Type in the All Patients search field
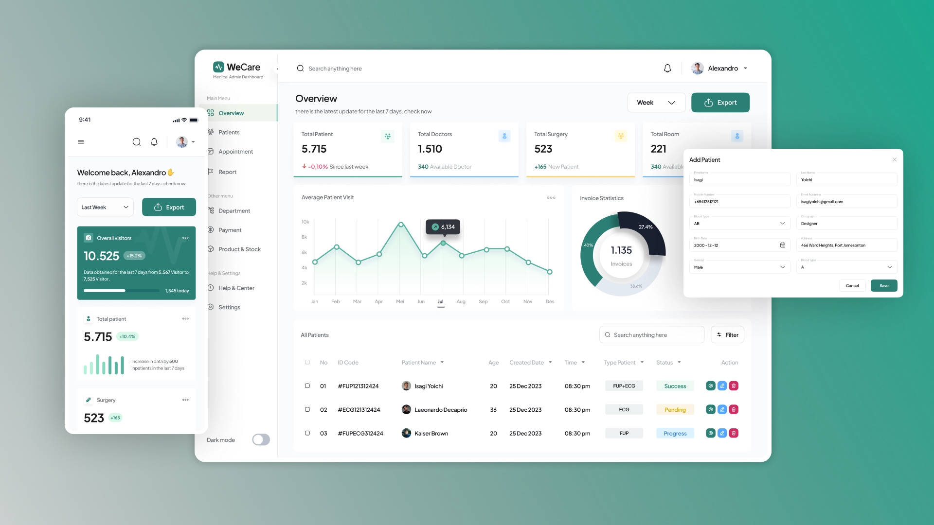Viewport: 934px width, 525px height. [651, 334]
